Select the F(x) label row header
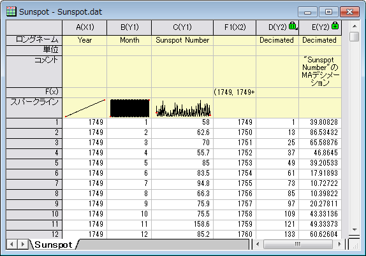This screenshot has height=256, width=366. tap(34, 92)
